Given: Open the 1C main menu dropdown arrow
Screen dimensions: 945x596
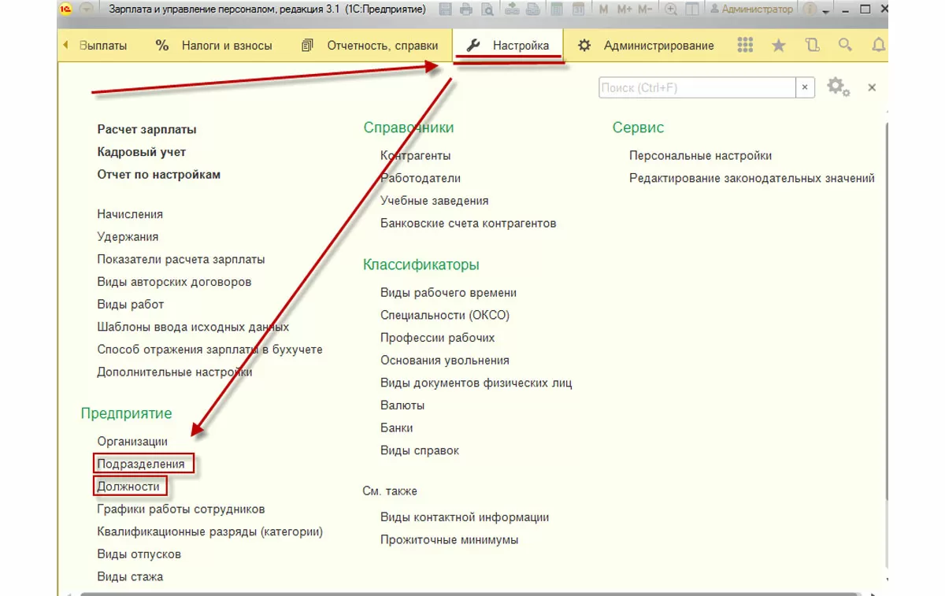Looking at the screenshot, I should coord(87,9).
